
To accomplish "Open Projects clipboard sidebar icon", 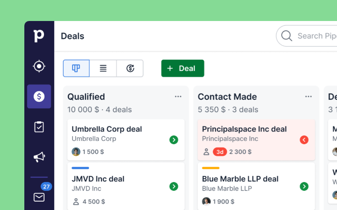I will [39, 127].
